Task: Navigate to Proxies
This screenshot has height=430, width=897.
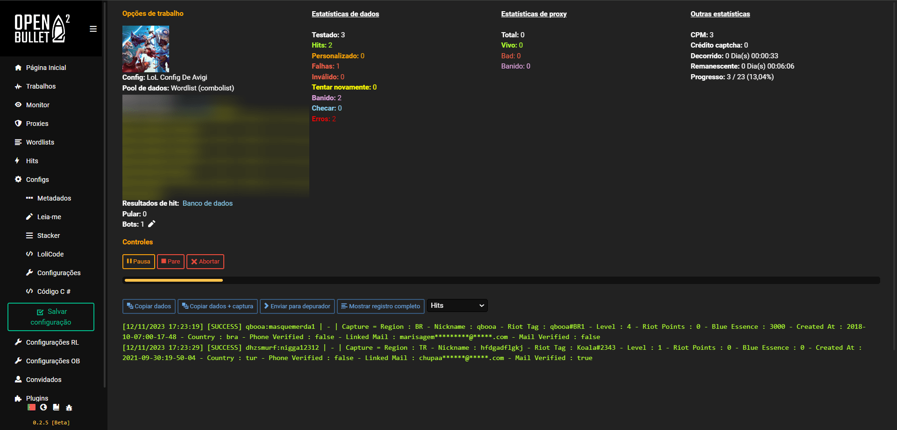Action: (x=37, y=124)
